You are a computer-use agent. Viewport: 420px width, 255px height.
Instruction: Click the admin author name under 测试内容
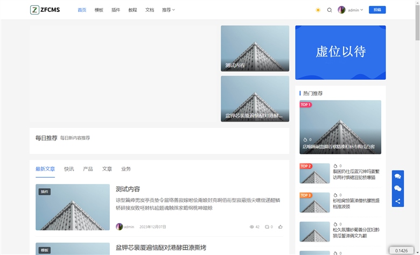click(x=129, y=227)
